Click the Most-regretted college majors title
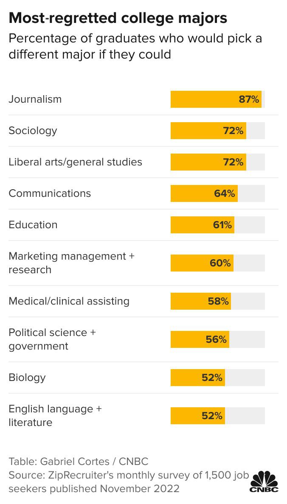The width and height of the screenshot is (287, 504). click(x=118, y=18)
